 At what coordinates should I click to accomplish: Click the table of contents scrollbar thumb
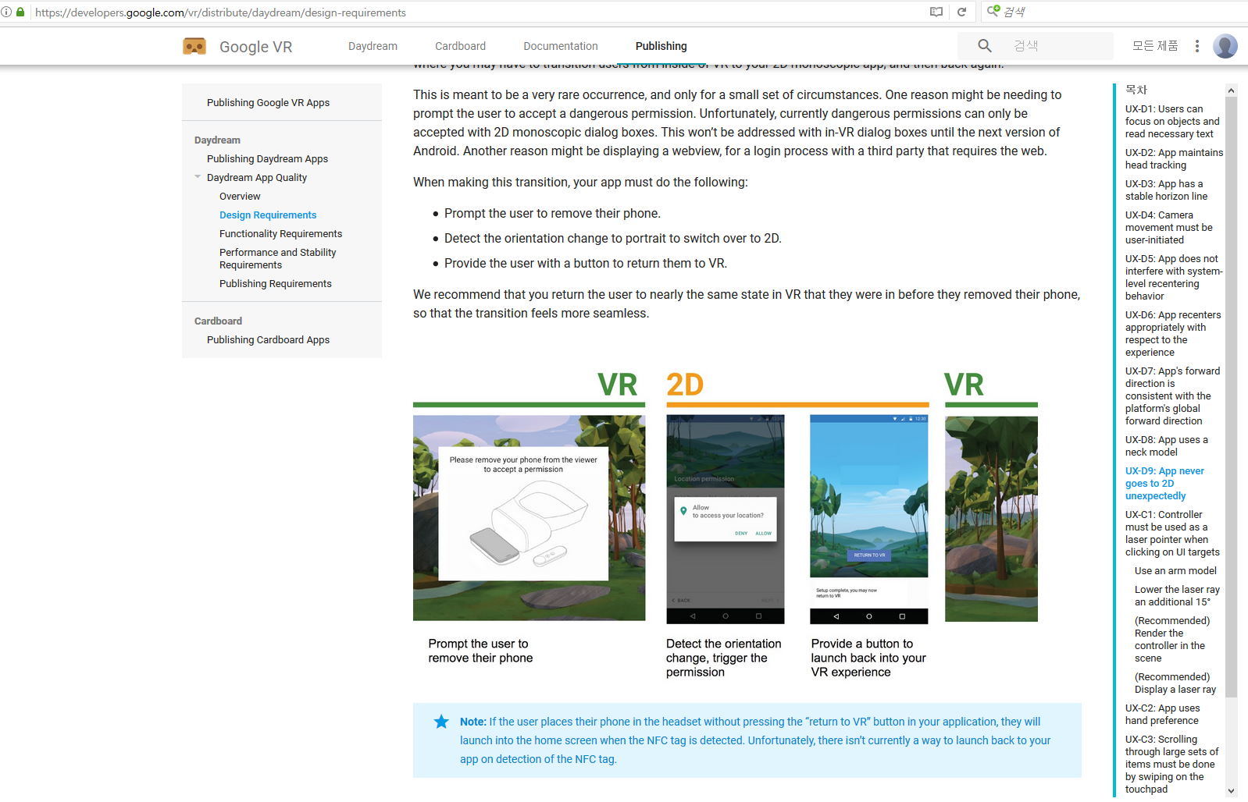tap(1231, 397)
